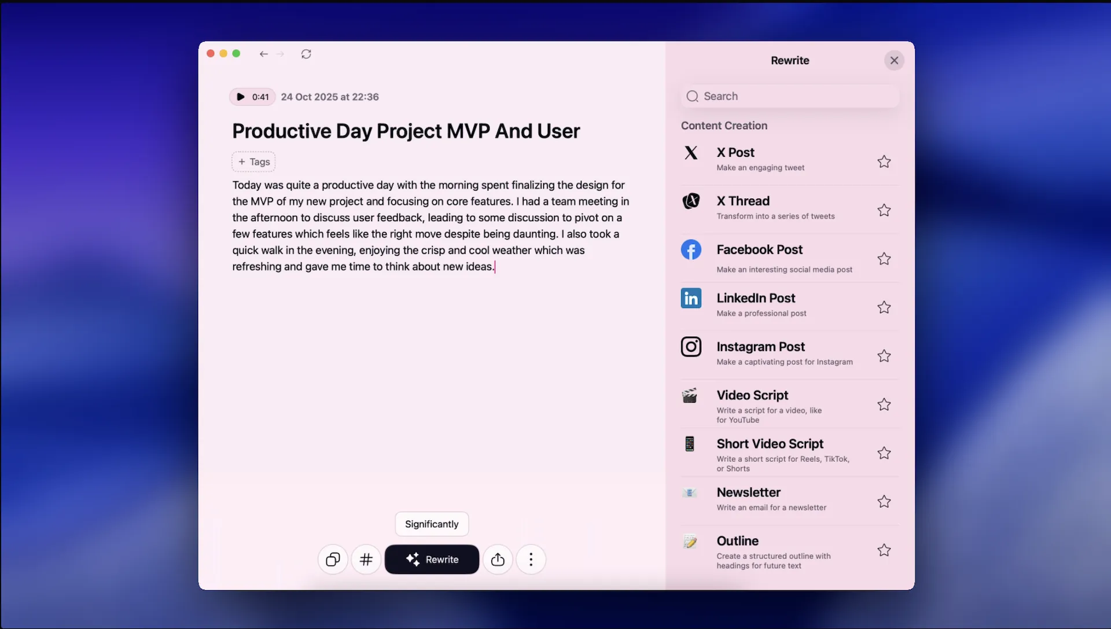Click the Instagram Post icon

click(691, 347)
